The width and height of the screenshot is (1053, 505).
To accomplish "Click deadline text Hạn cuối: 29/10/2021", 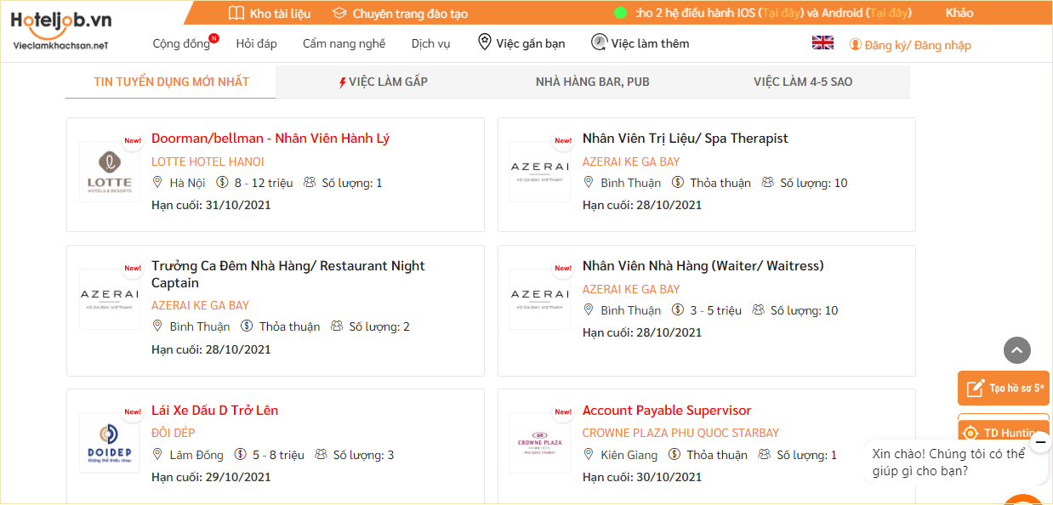I will tap(211, 477).
